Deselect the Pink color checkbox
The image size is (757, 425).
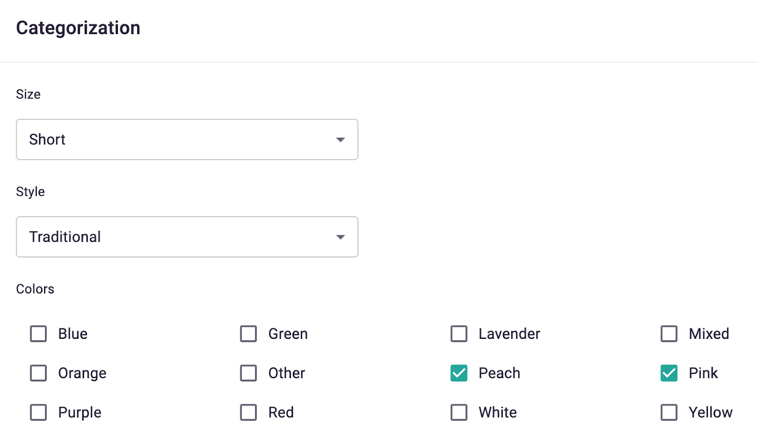(x=669, y=373)
